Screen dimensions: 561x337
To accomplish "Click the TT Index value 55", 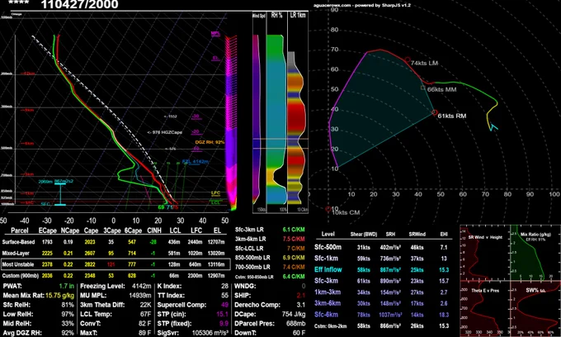I will click(224, 296).
